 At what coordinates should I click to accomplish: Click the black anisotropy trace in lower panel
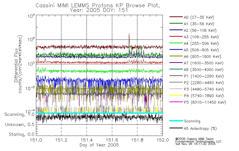[99, 118]
